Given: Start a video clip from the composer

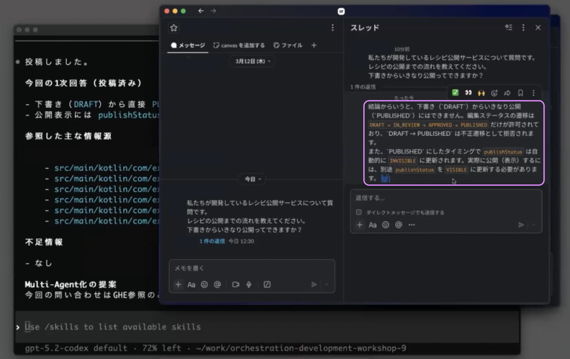Looking at the screenshot, I should (x=236, y=284).
